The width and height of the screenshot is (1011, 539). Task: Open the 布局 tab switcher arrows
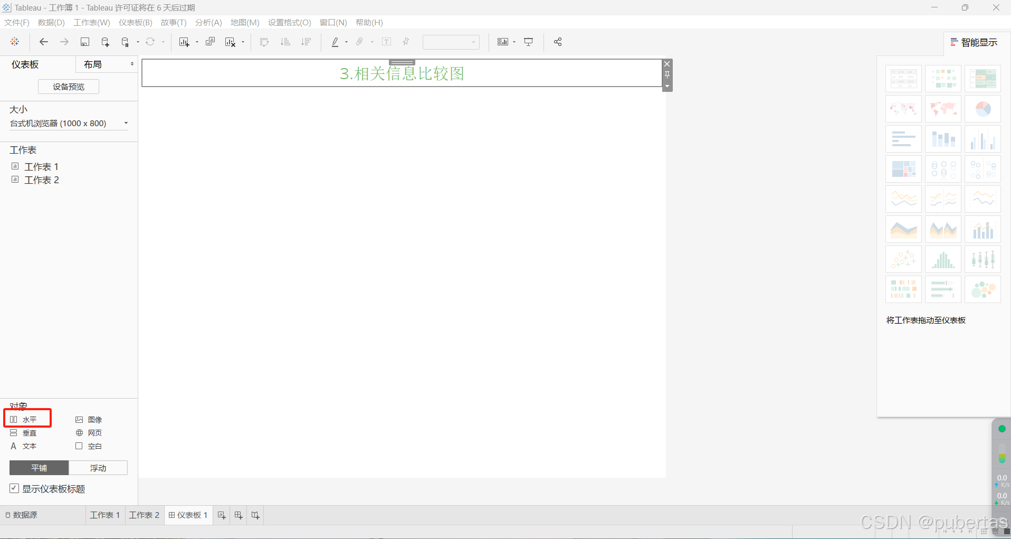[x=132, y=64]
